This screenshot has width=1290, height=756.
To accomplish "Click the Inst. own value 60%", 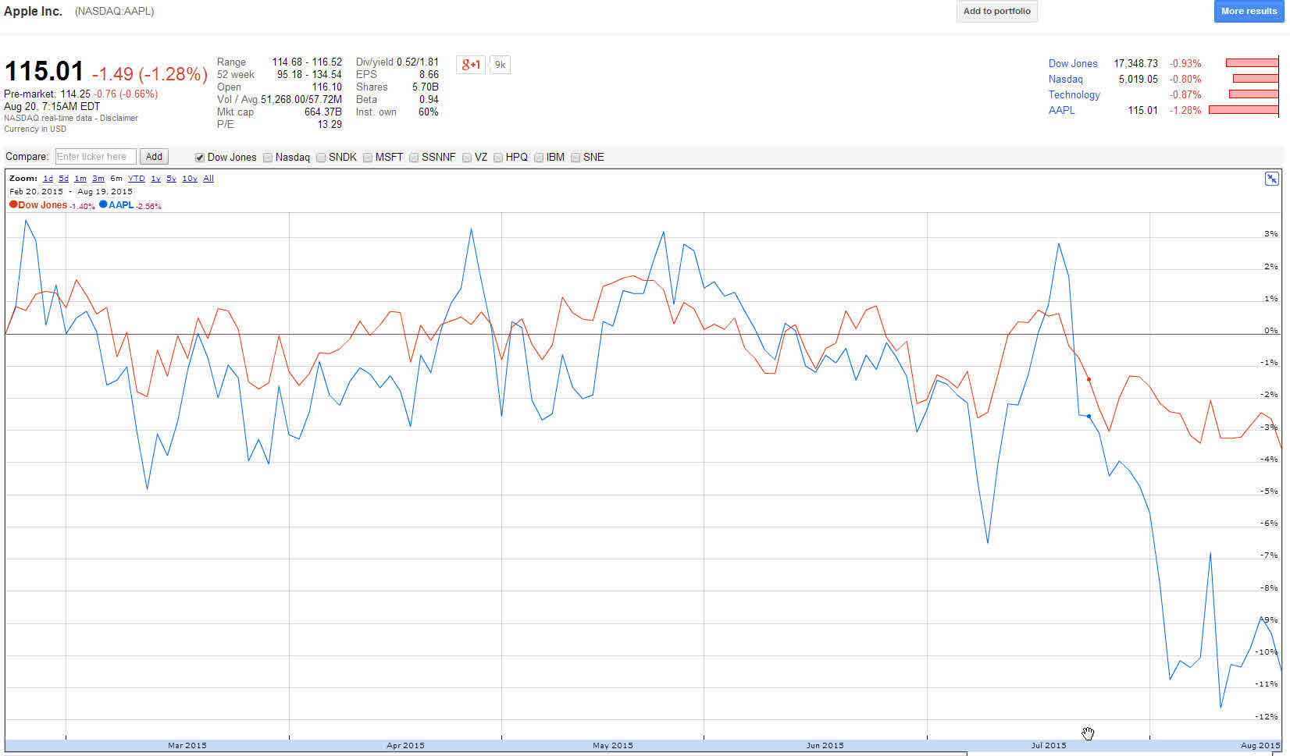I will [429, 112].
